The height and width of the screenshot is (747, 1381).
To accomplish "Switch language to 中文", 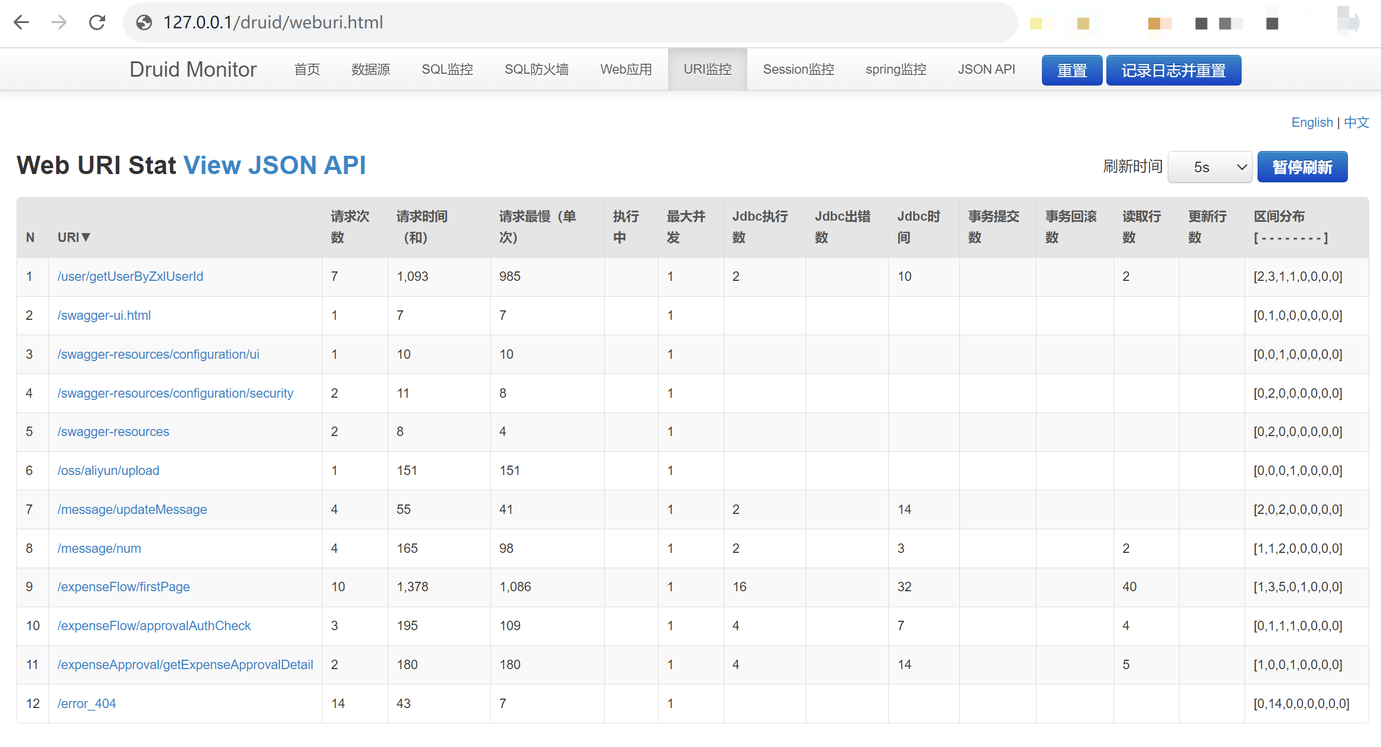I will coord(1356,122).
